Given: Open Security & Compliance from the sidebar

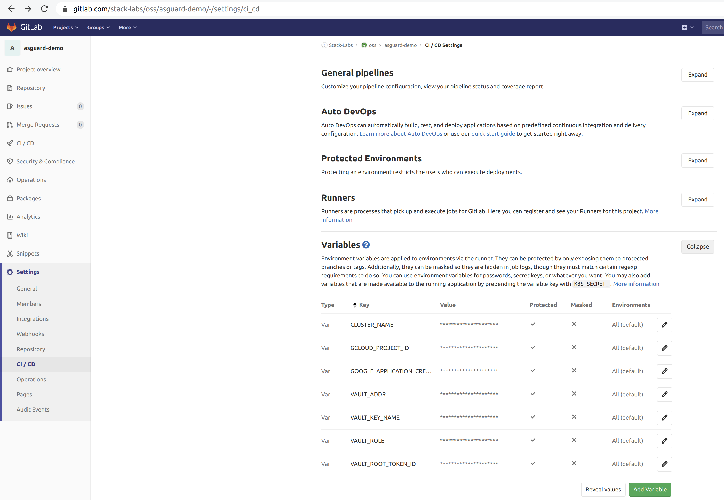Looking at the screenshot, I should point(45,161).
